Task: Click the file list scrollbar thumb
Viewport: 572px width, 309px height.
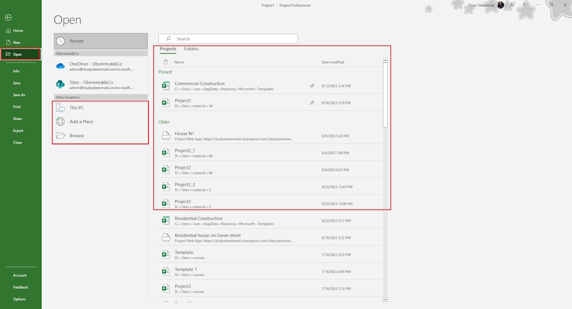Action: (385, 96)
